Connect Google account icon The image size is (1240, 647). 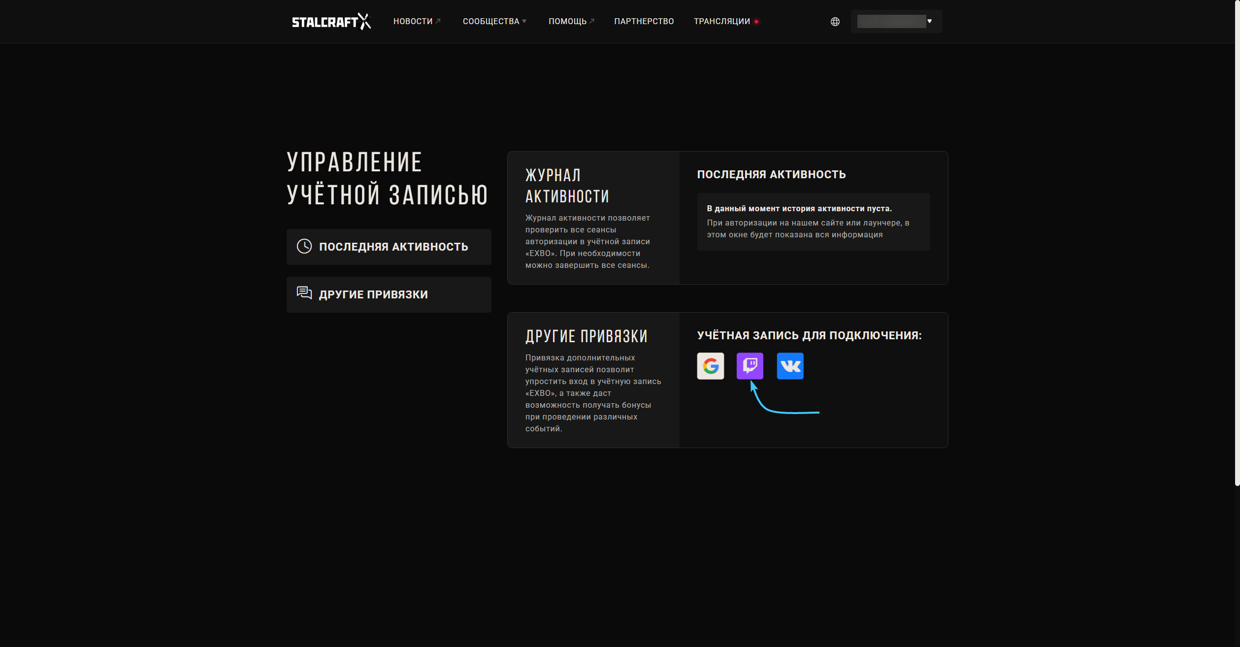(710, 366)
